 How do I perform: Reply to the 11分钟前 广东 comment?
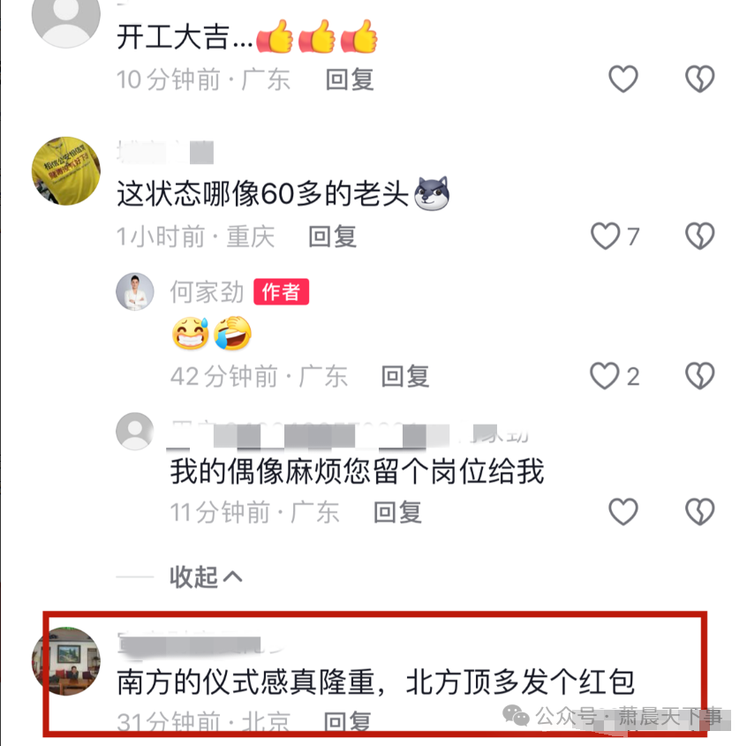point(397,513)
